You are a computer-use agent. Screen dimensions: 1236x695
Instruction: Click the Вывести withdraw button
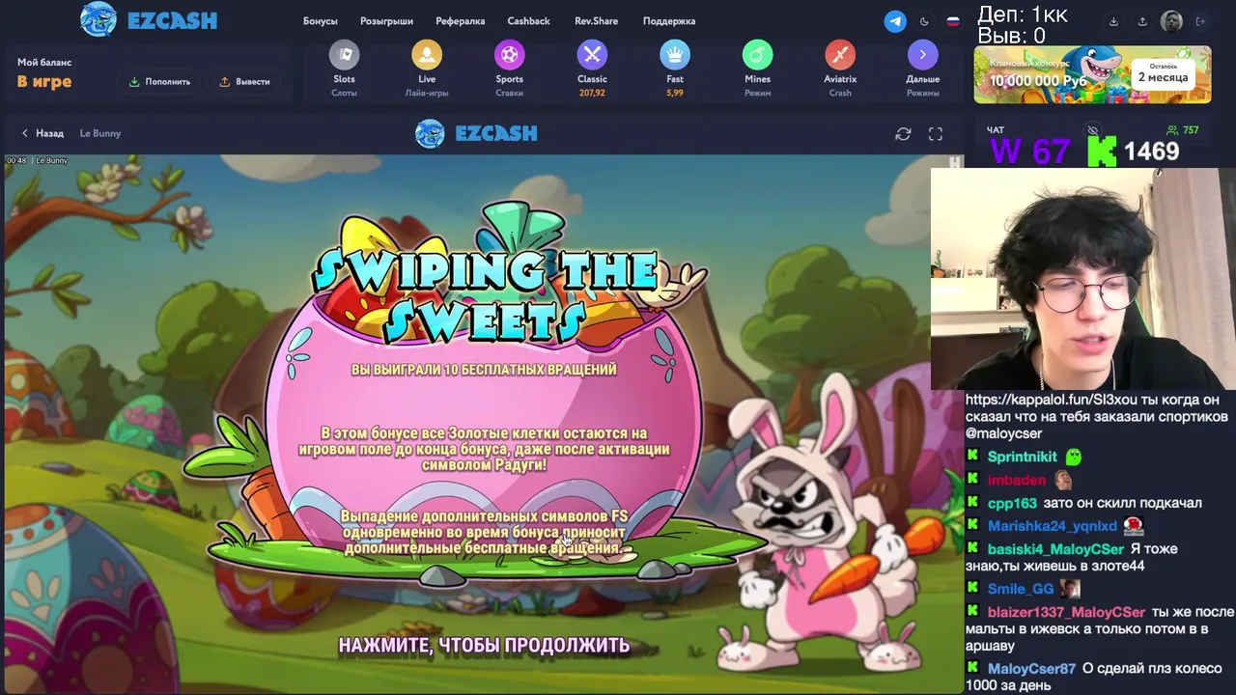244,82
